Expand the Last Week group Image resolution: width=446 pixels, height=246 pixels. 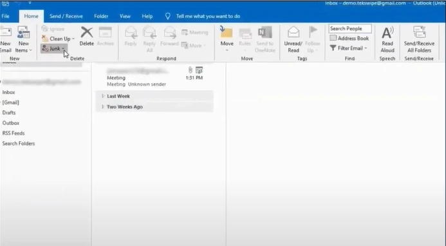tap(103, 96)
